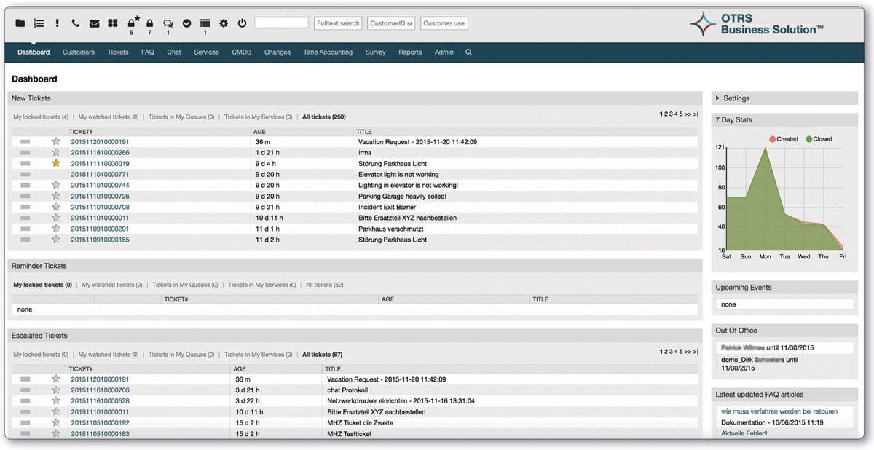Toggle watch star for escalated ticket 2015111610000528
Viewport: 874px width, 450px height.
tap(56, 400)
